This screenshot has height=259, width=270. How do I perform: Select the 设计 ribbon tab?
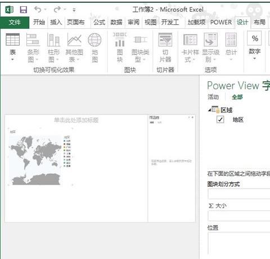tap(242, 23)
